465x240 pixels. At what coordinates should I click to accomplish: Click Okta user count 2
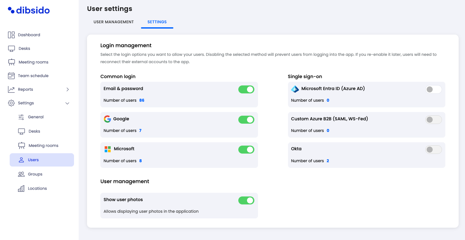(328, 161)
